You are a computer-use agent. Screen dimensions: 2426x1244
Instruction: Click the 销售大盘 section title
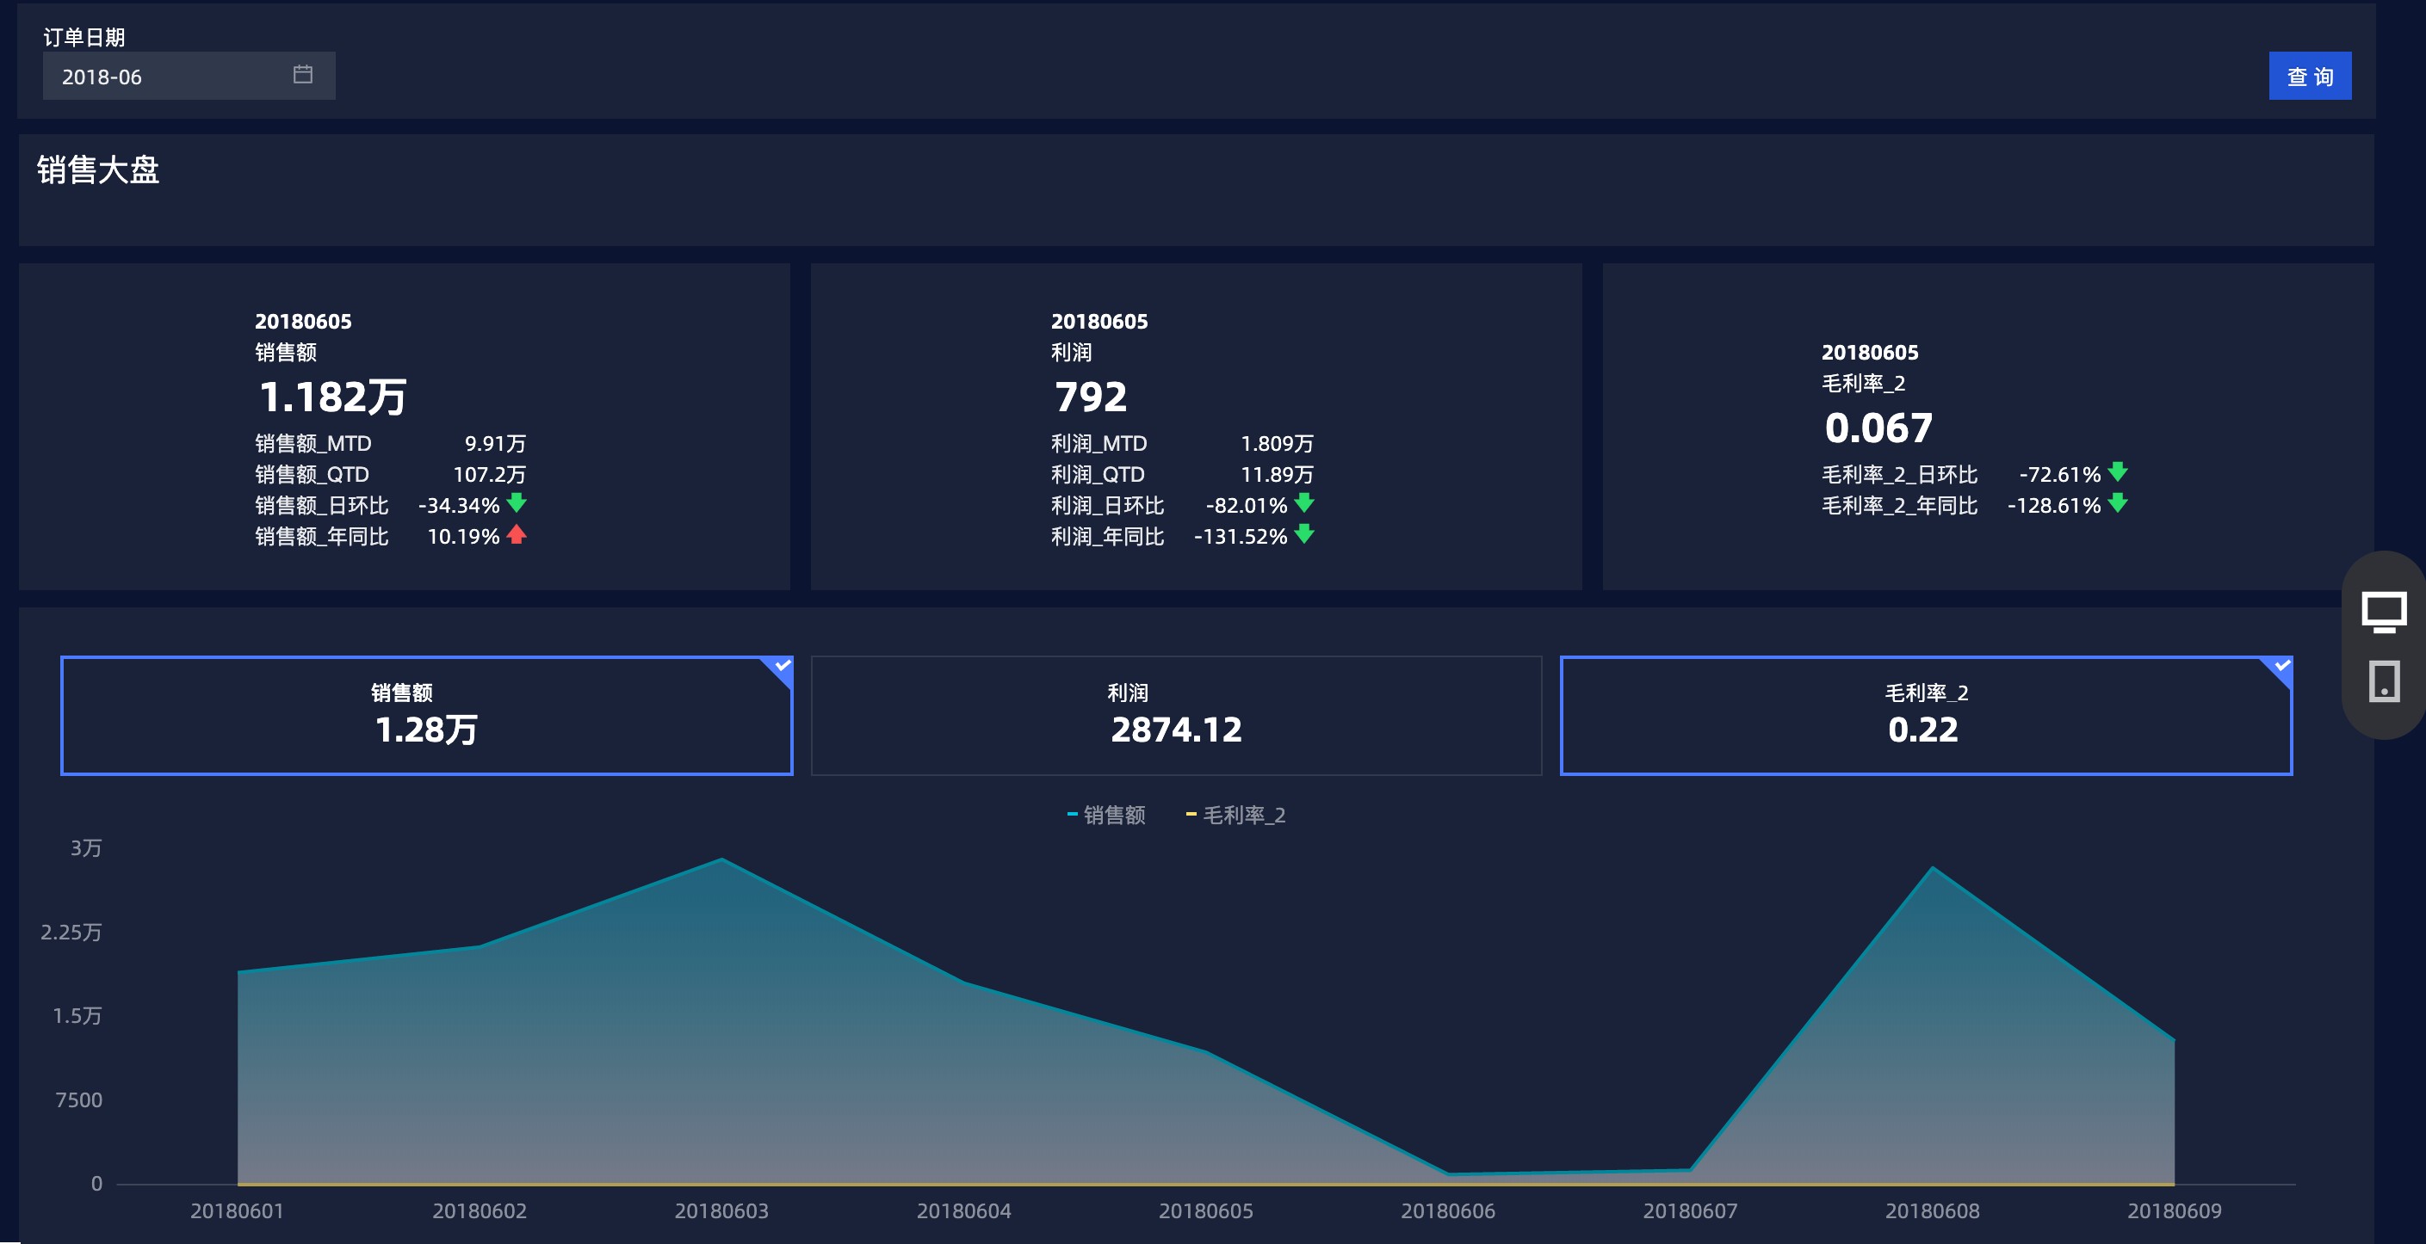click(x=98, y=170)
